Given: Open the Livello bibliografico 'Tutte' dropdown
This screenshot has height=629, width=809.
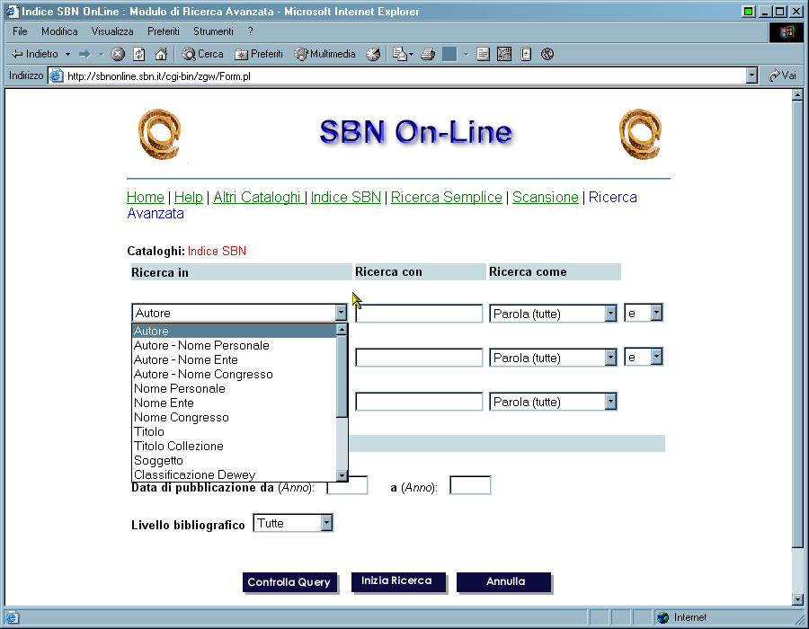Looking at the screenshot, I should pos(293,523).
